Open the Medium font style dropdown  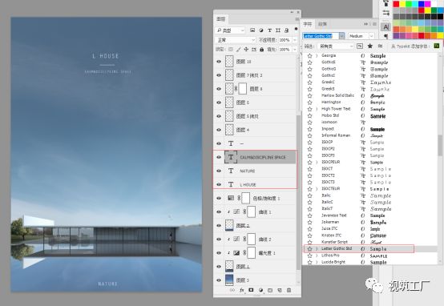[361, 36]
